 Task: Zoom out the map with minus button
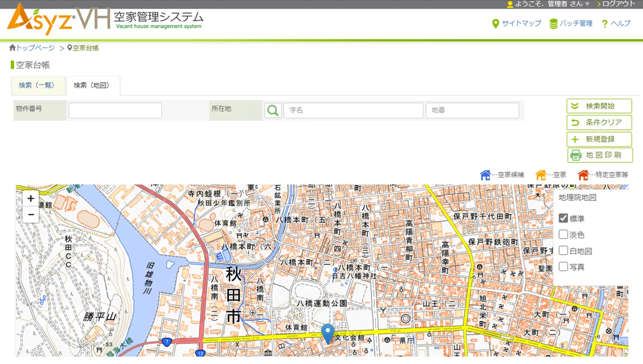pyautogui.click(x=31, y=215)
